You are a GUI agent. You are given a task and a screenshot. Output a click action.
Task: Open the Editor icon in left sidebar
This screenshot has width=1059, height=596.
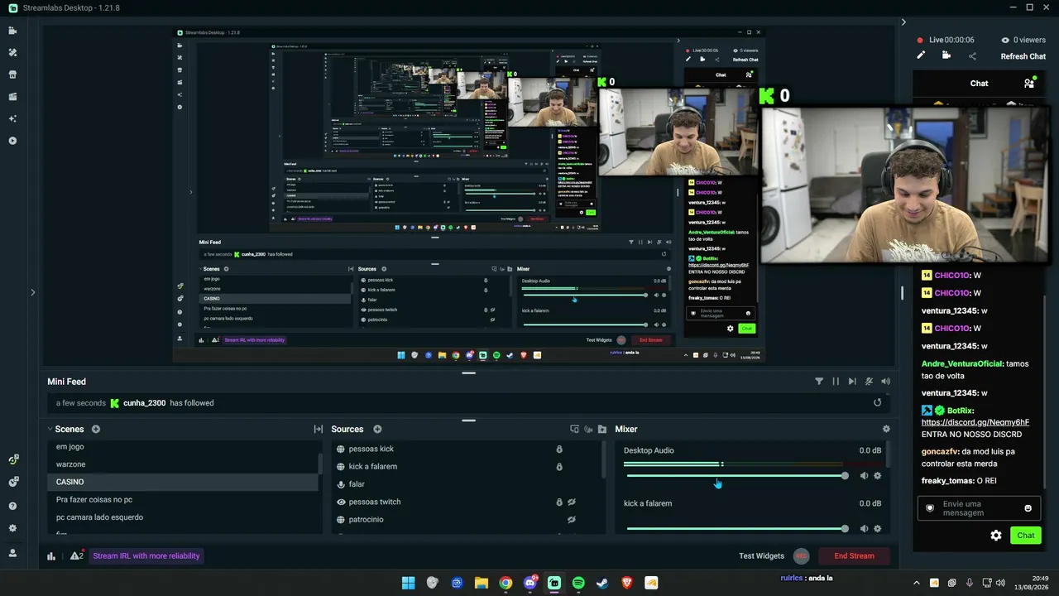pyautogui.click(x=12, y=31)
